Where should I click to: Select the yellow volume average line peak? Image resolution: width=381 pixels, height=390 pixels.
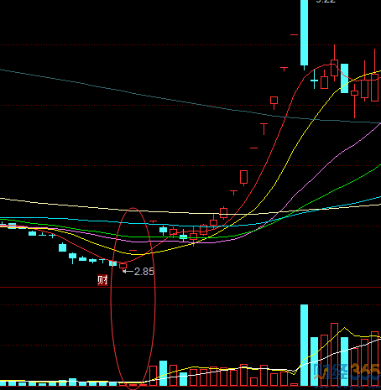pyautogui.click(x=344, y=328)
